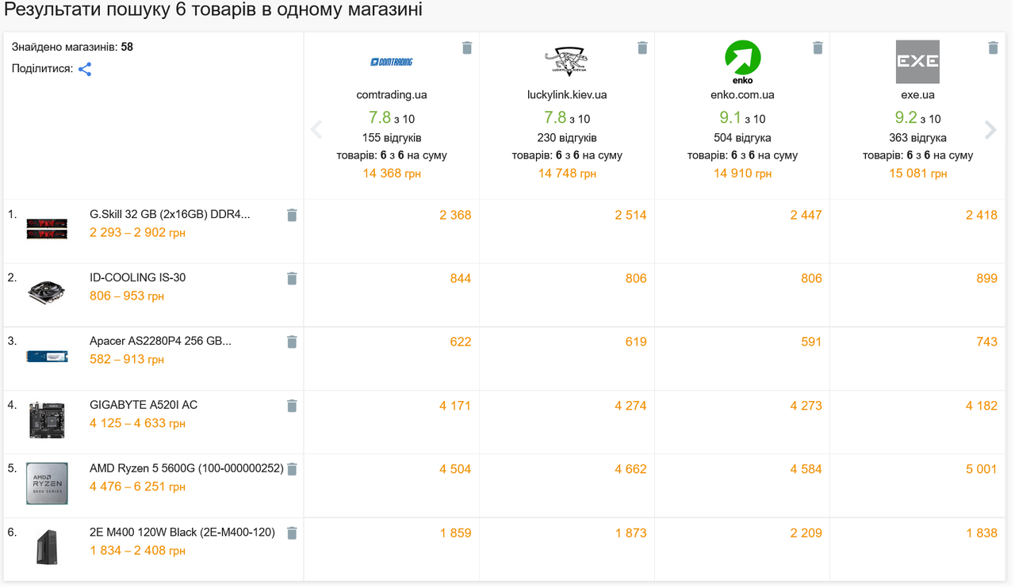Click 2E M400 price 1 859 at comtrading
Image resolution: width=1015 pixels, height=588 pixels.
click(455, 533)
